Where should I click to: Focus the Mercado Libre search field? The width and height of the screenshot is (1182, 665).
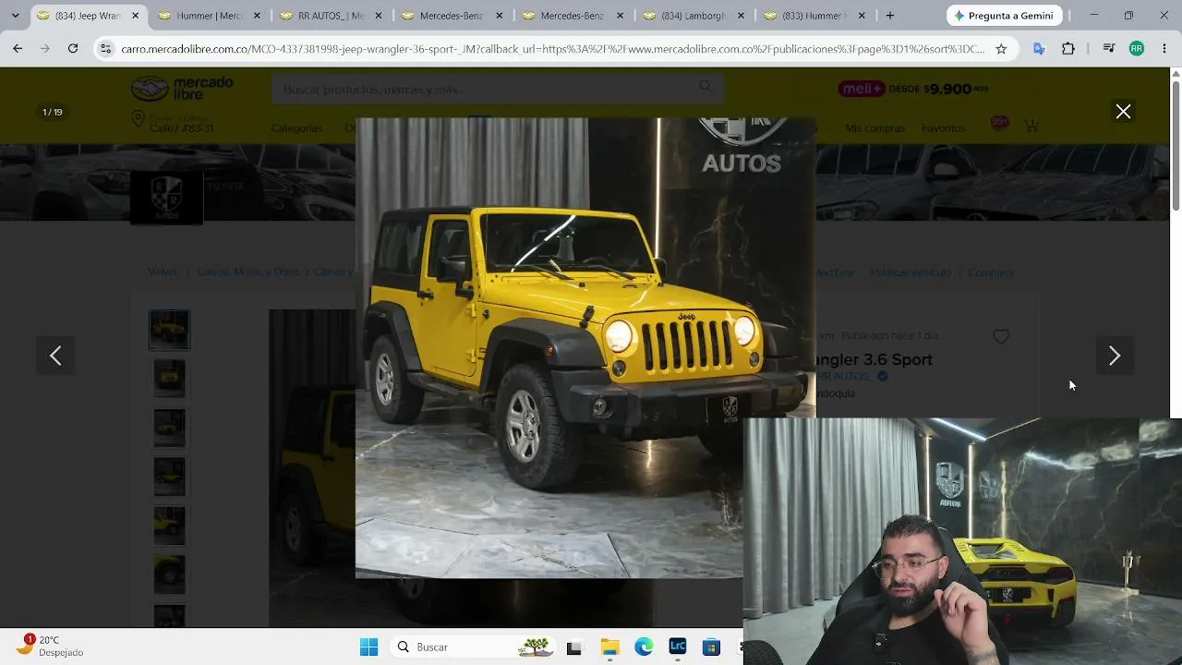click(480, 89)
